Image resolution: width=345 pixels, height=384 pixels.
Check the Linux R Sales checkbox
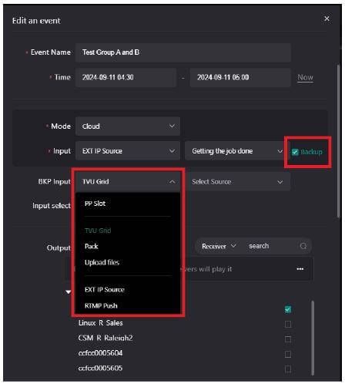click(x=288, y=324)
